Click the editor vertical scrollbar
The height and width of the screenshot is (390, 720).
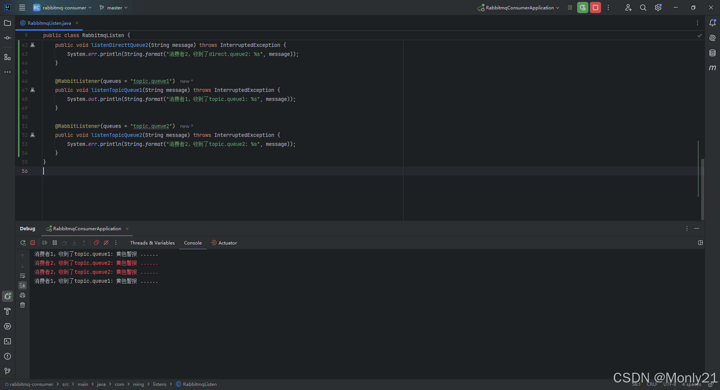click(x=702, y=189)
